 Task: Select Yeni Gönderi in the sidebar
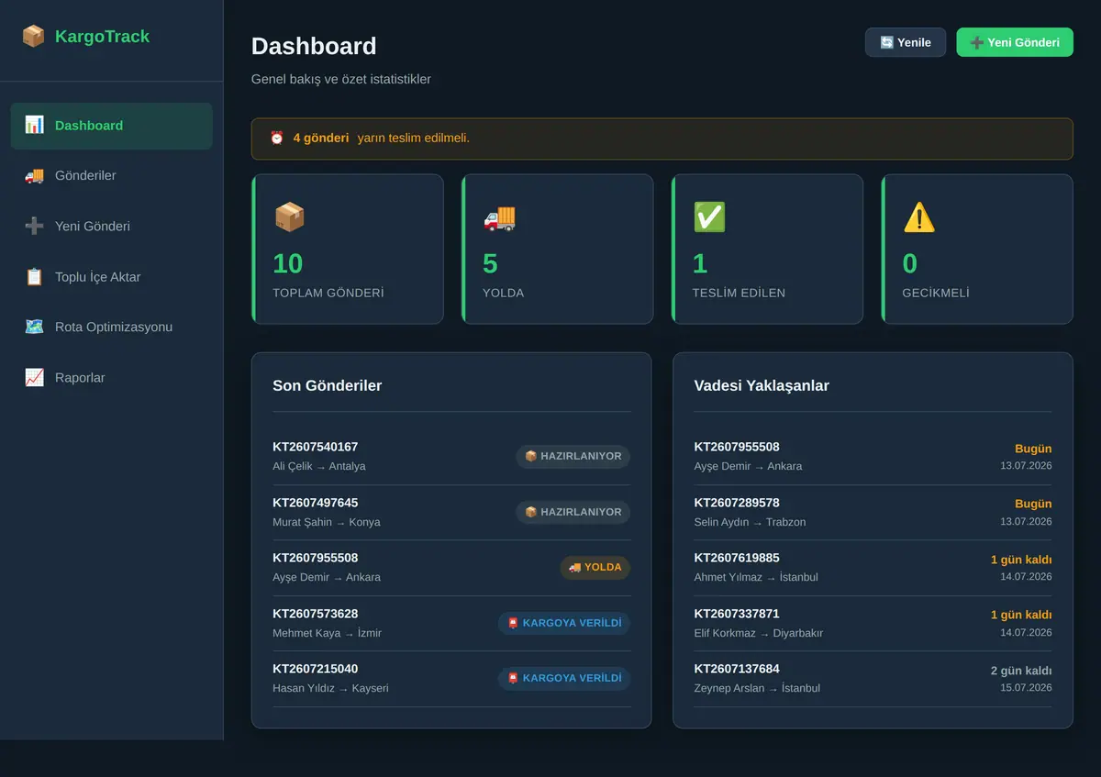[112, 227]
